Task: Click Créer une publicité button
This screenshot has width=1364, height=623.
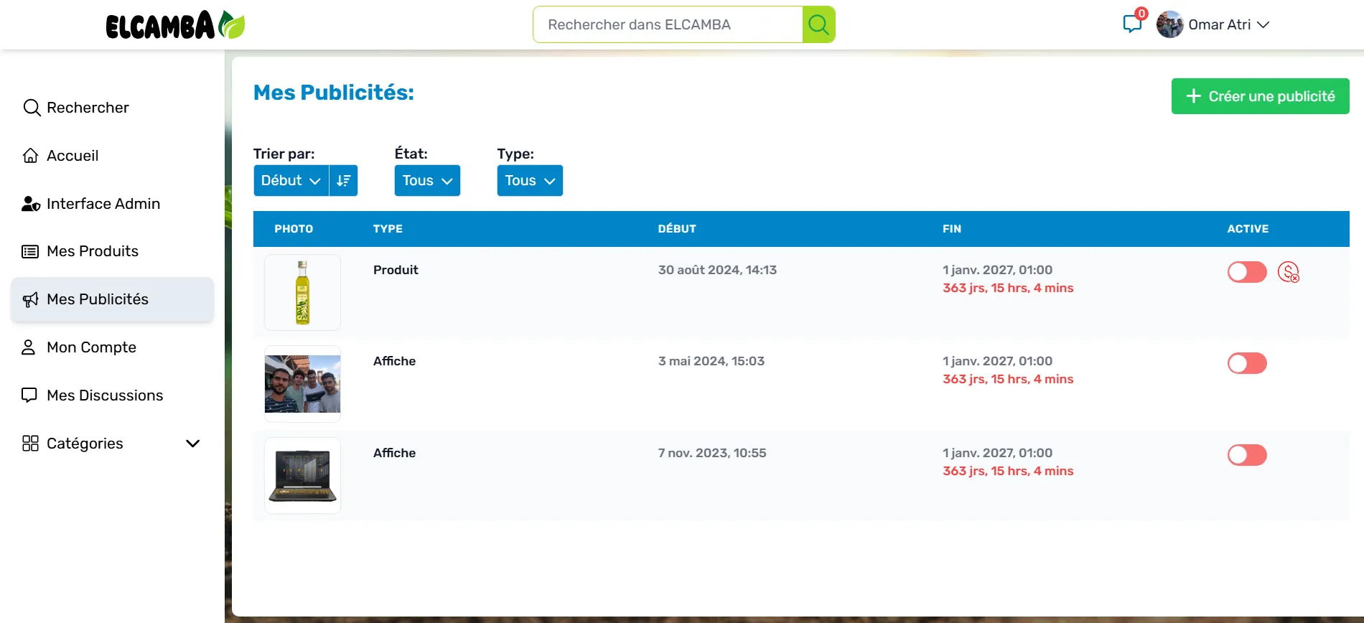Action: pos(1260,96)
